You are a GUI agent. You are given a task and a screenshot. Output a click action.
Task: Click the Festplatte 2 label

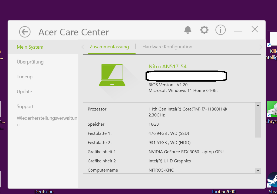coord(100,143)
